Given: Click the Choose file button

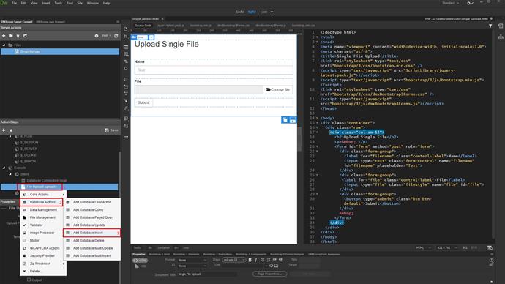Looking at the screenshot, I should [278, 89].
